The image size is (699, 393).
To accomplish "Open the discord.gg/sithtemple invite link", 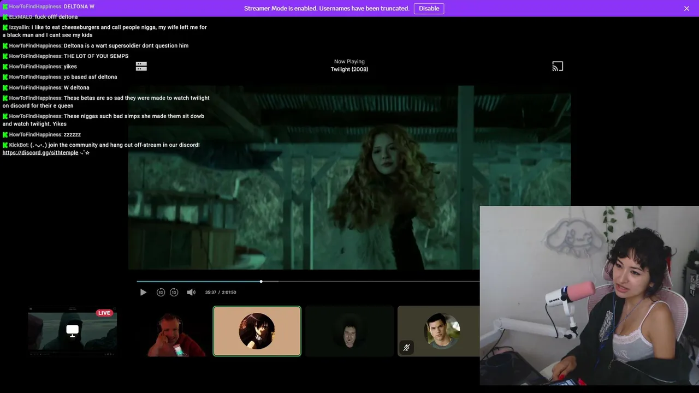I will click(x=40, y=153).
